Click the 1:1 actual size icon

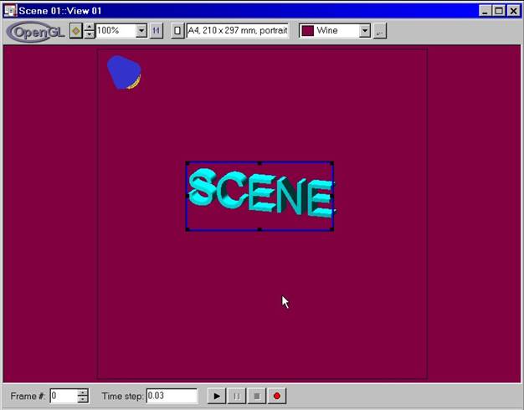(157, 31)
